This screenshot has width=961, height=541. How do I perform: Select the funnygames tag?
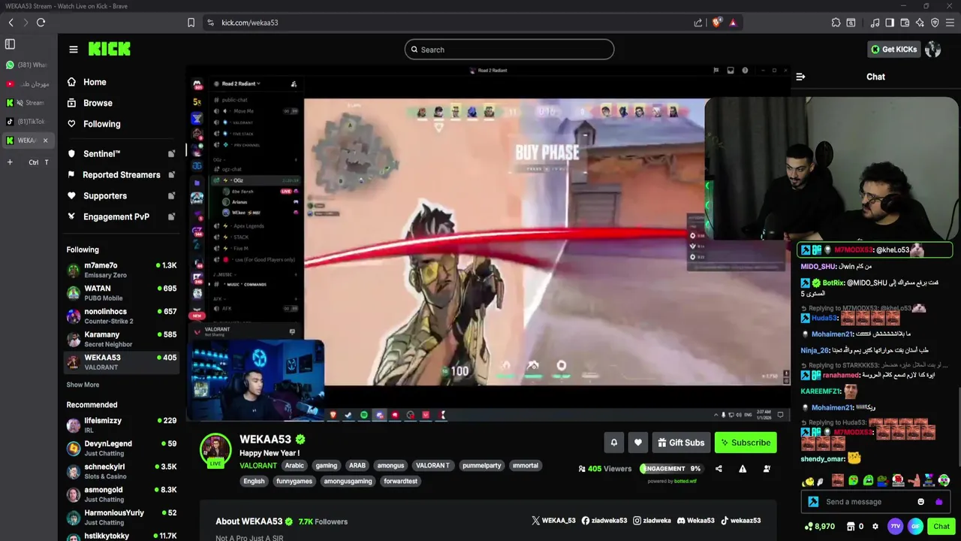tap(294, 482)
